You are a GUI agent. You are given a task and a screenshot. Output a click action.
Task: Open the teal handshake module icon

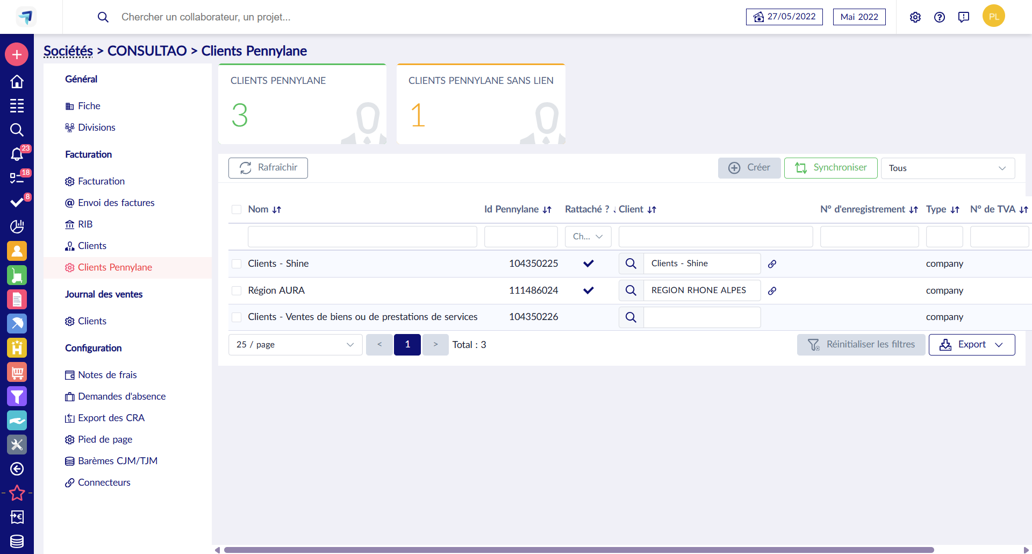coord(17,421)
